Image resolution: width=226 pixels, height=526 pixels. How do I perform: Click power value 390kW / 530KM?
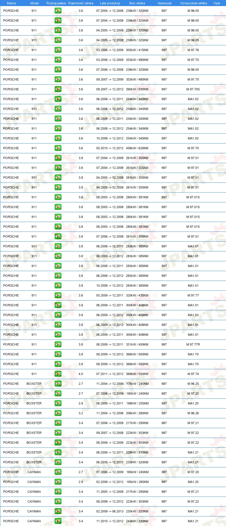pyautogui.click(x=137, y=89)
